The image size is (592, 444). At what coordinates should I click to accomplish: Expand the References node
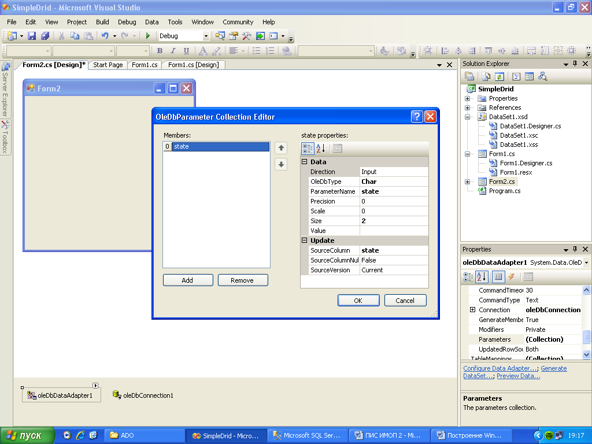point(467,108)
